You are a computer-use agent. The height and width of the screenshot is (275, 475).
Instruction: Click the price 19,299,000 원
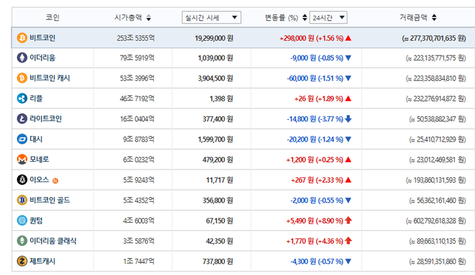tap(214, 38)
